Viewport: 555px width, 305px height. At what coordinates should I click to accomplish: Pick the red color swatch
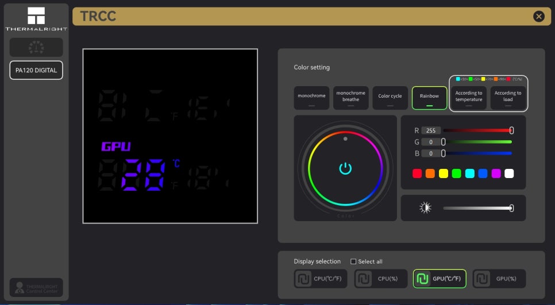pyautogui.click(x=417, y=173)
